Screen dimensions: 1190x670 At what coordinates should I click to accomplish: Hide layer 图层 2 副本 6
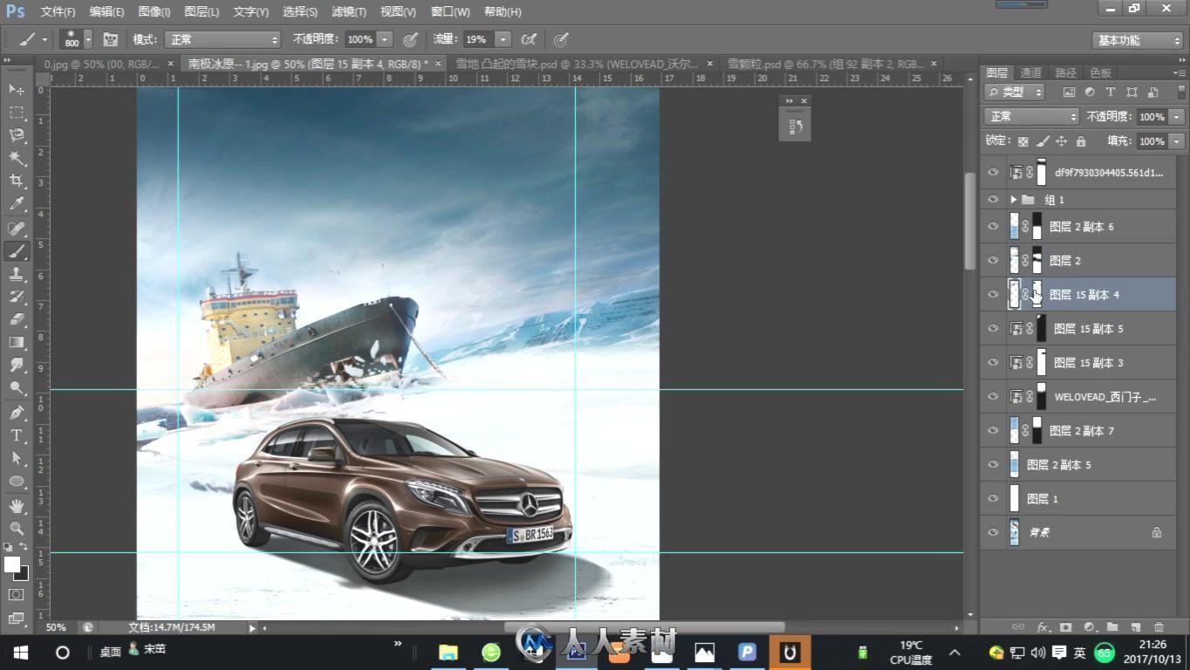tap(993, 227)
